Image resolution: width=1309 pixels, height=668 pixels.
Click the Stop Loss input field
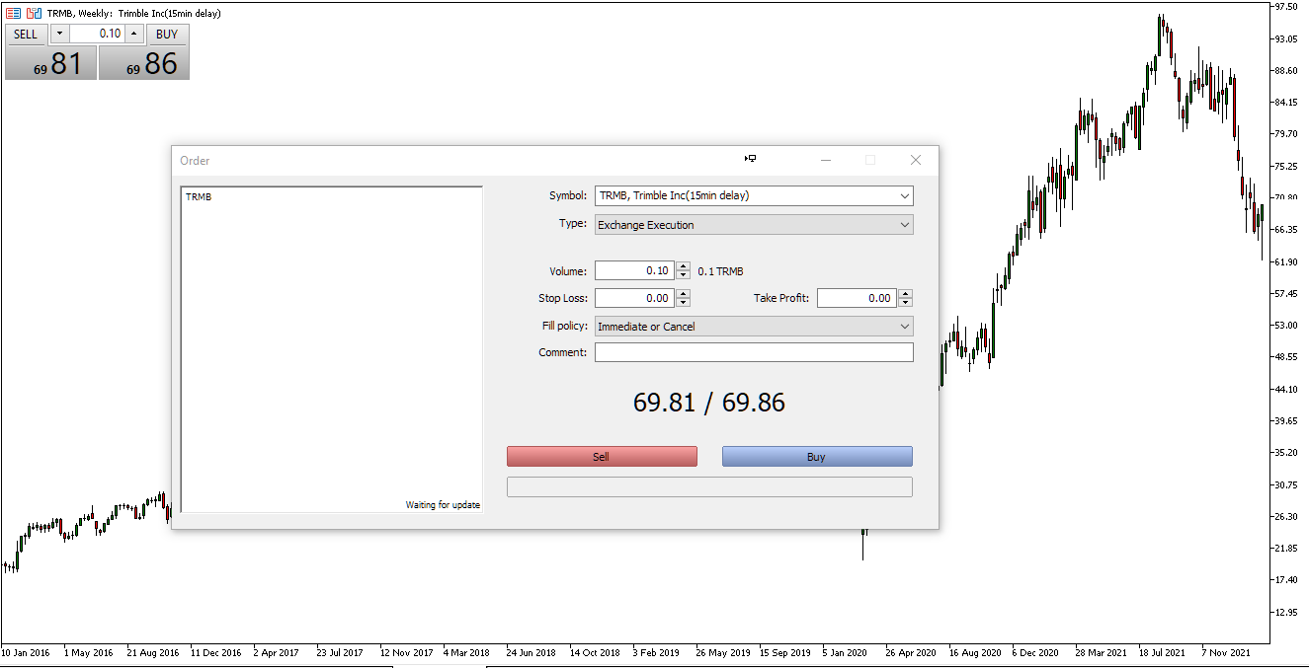coord(634,298)
